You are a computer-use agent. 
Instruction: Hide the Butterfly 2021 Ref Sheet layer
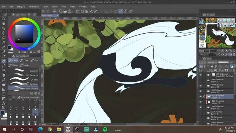click(x=201, y=75)
